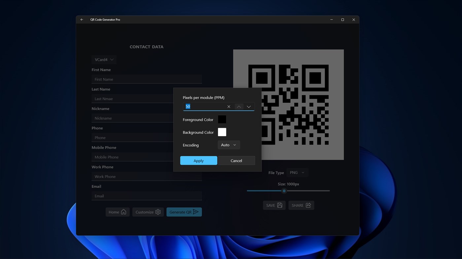Open the File Type PNG dropdown
The image size is (462, 259).
point(297,173)
